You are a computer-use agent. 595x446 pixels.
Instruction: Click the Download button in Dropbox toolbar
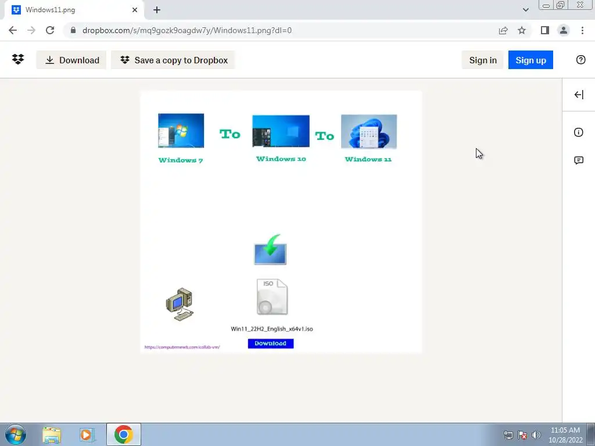tap(71, 60)
